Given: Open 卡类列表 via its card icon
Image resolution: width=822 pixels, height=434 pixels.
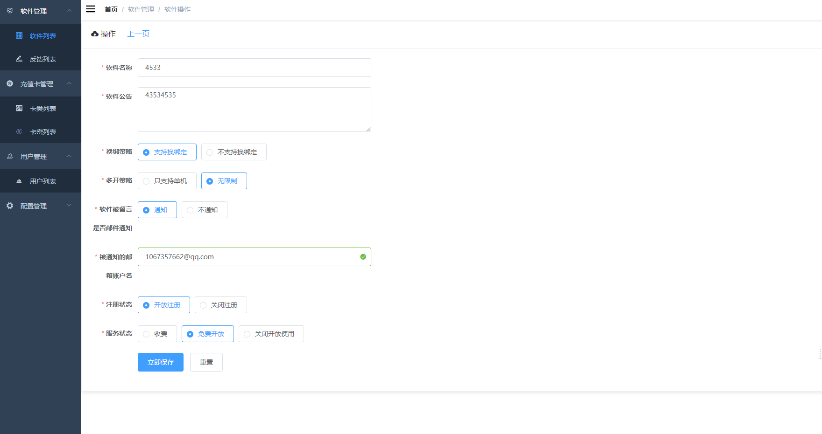Looking at the screenshot, I should (x=19, y=108).
